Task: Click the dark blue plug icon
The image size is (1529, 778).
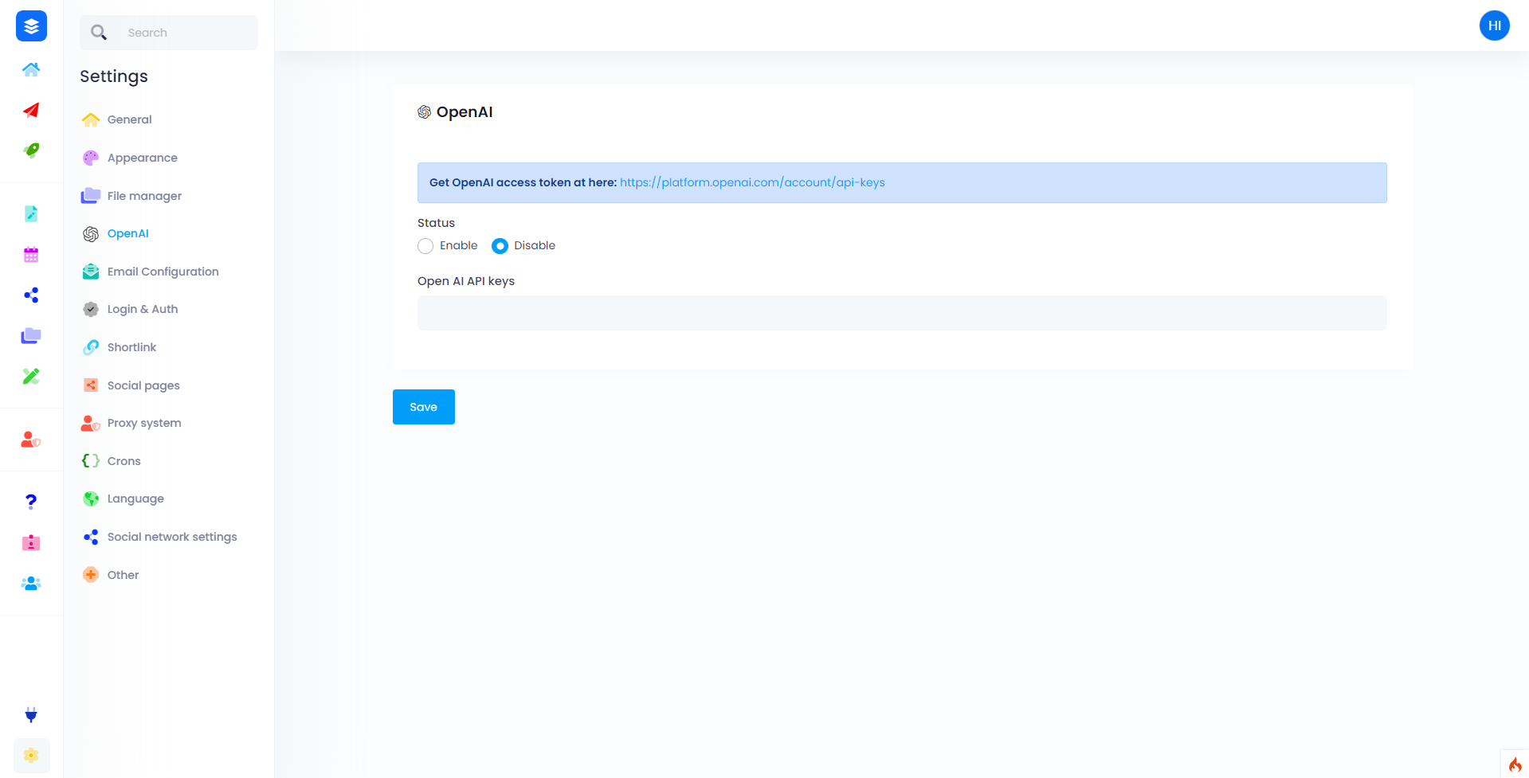Action: [x=31, y=715]
